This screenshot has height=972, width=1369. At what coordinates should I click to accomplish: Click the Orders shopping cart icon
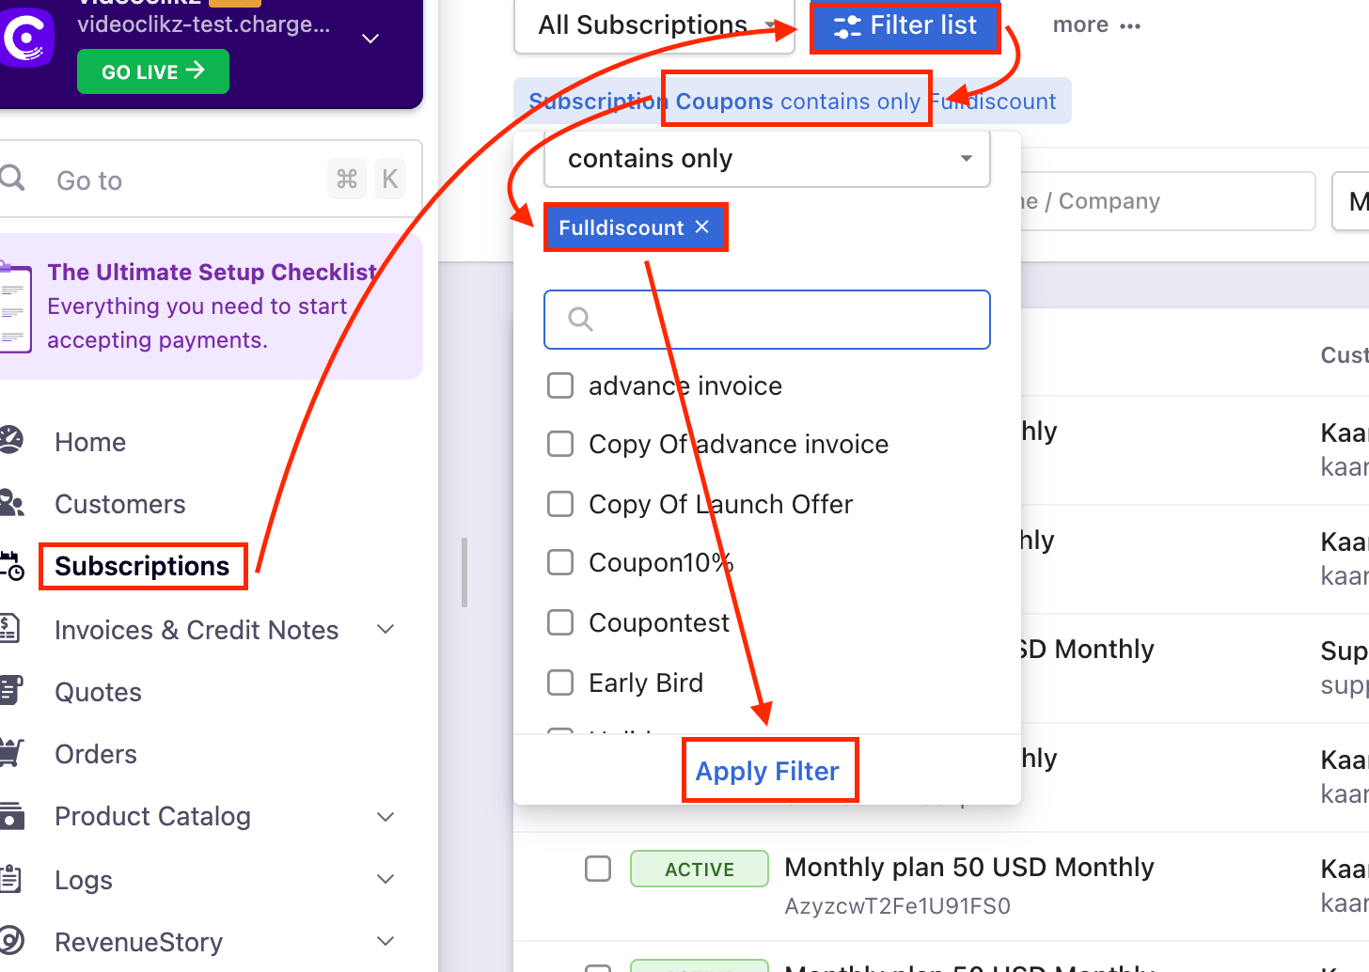(11, 753)
